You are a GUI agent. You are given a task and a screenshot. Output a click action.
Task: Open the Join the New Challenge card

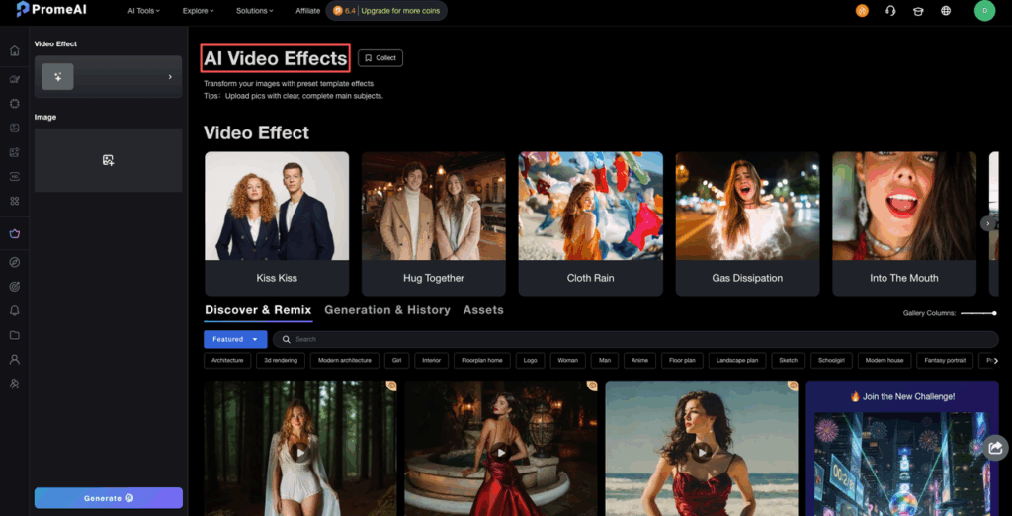tap(902, 448)
